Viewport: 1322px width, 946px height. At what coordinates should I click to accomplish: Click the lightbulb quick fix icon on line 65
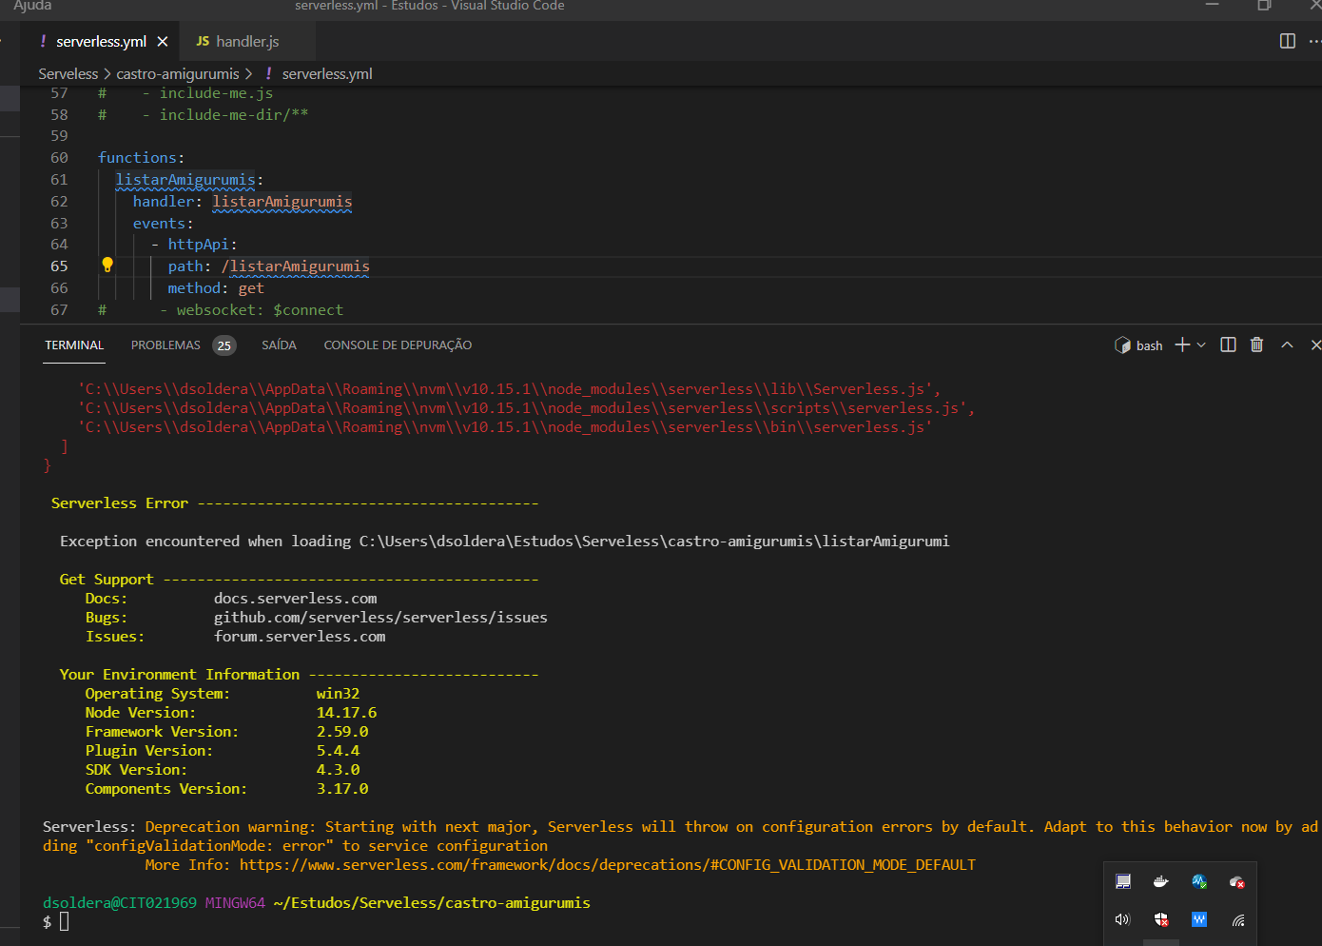tap(107, 266)
